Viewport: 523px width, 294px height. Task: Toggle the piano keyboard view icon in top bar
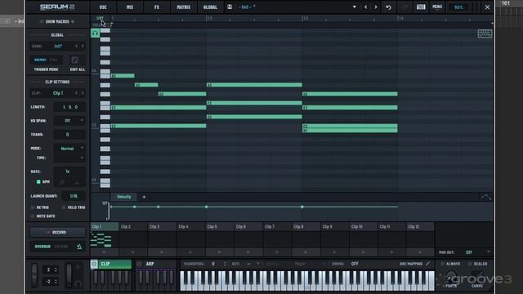(421, 7)
